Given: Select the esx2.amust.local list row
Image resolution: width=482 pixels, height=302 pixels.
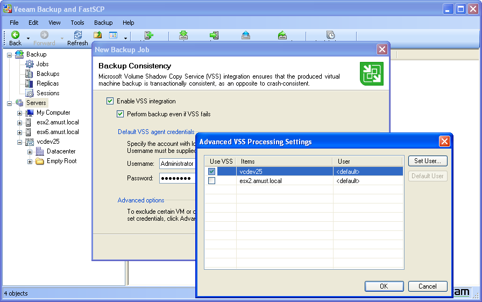Looking at the screenshot, I should (x=304, y=180).
